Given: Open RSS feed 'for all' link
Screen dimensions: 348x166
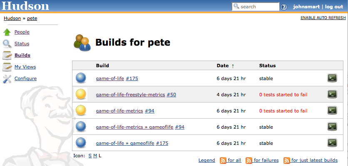Looking at the screenshot, I should 234,160.
